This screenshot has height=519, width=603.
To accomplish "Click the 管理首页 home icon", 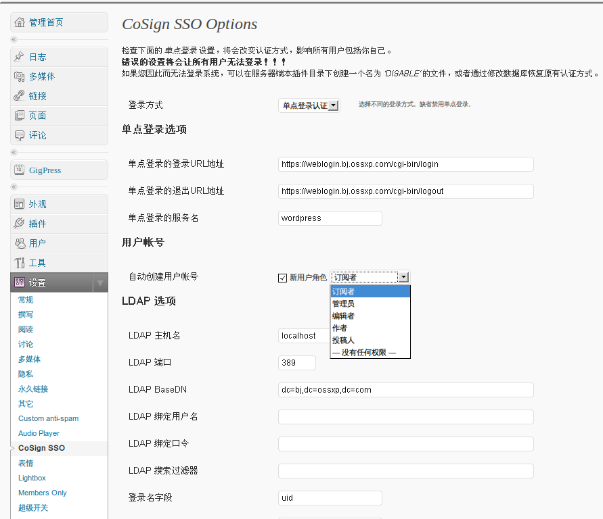I will click(20, 22).
